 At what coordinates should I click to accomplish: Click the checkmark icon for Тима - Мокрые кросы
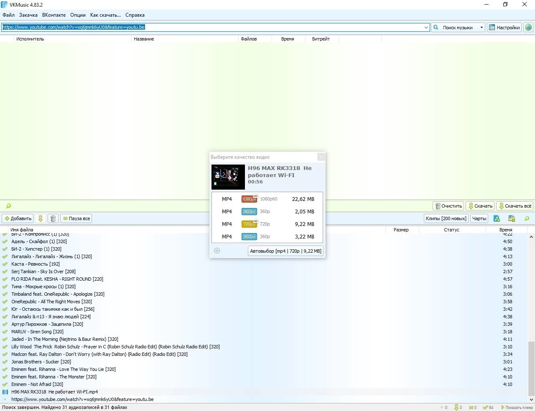coord(5,287)
